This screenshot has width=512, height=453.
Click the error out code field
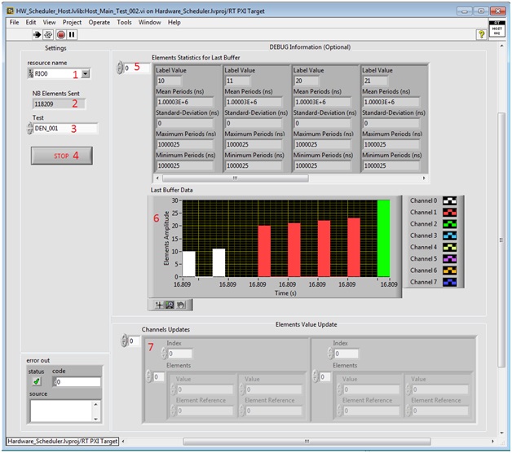point(77,382)
